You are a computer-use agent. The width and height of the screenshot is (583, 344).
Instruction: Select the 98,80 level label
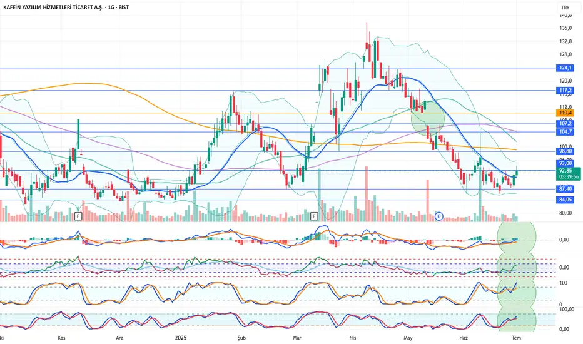[565, 151]
